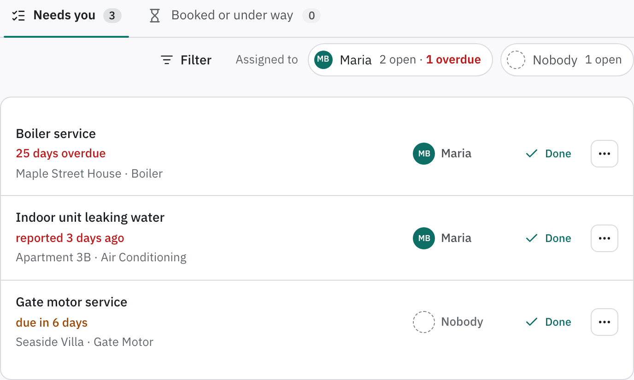Click the MB avatar in Maria filter chip
The image size is (634, 380).
click(323, 60)
